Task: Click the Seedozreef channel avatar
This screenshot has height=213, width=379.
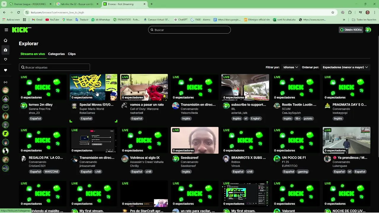Action: click(176, 159)
